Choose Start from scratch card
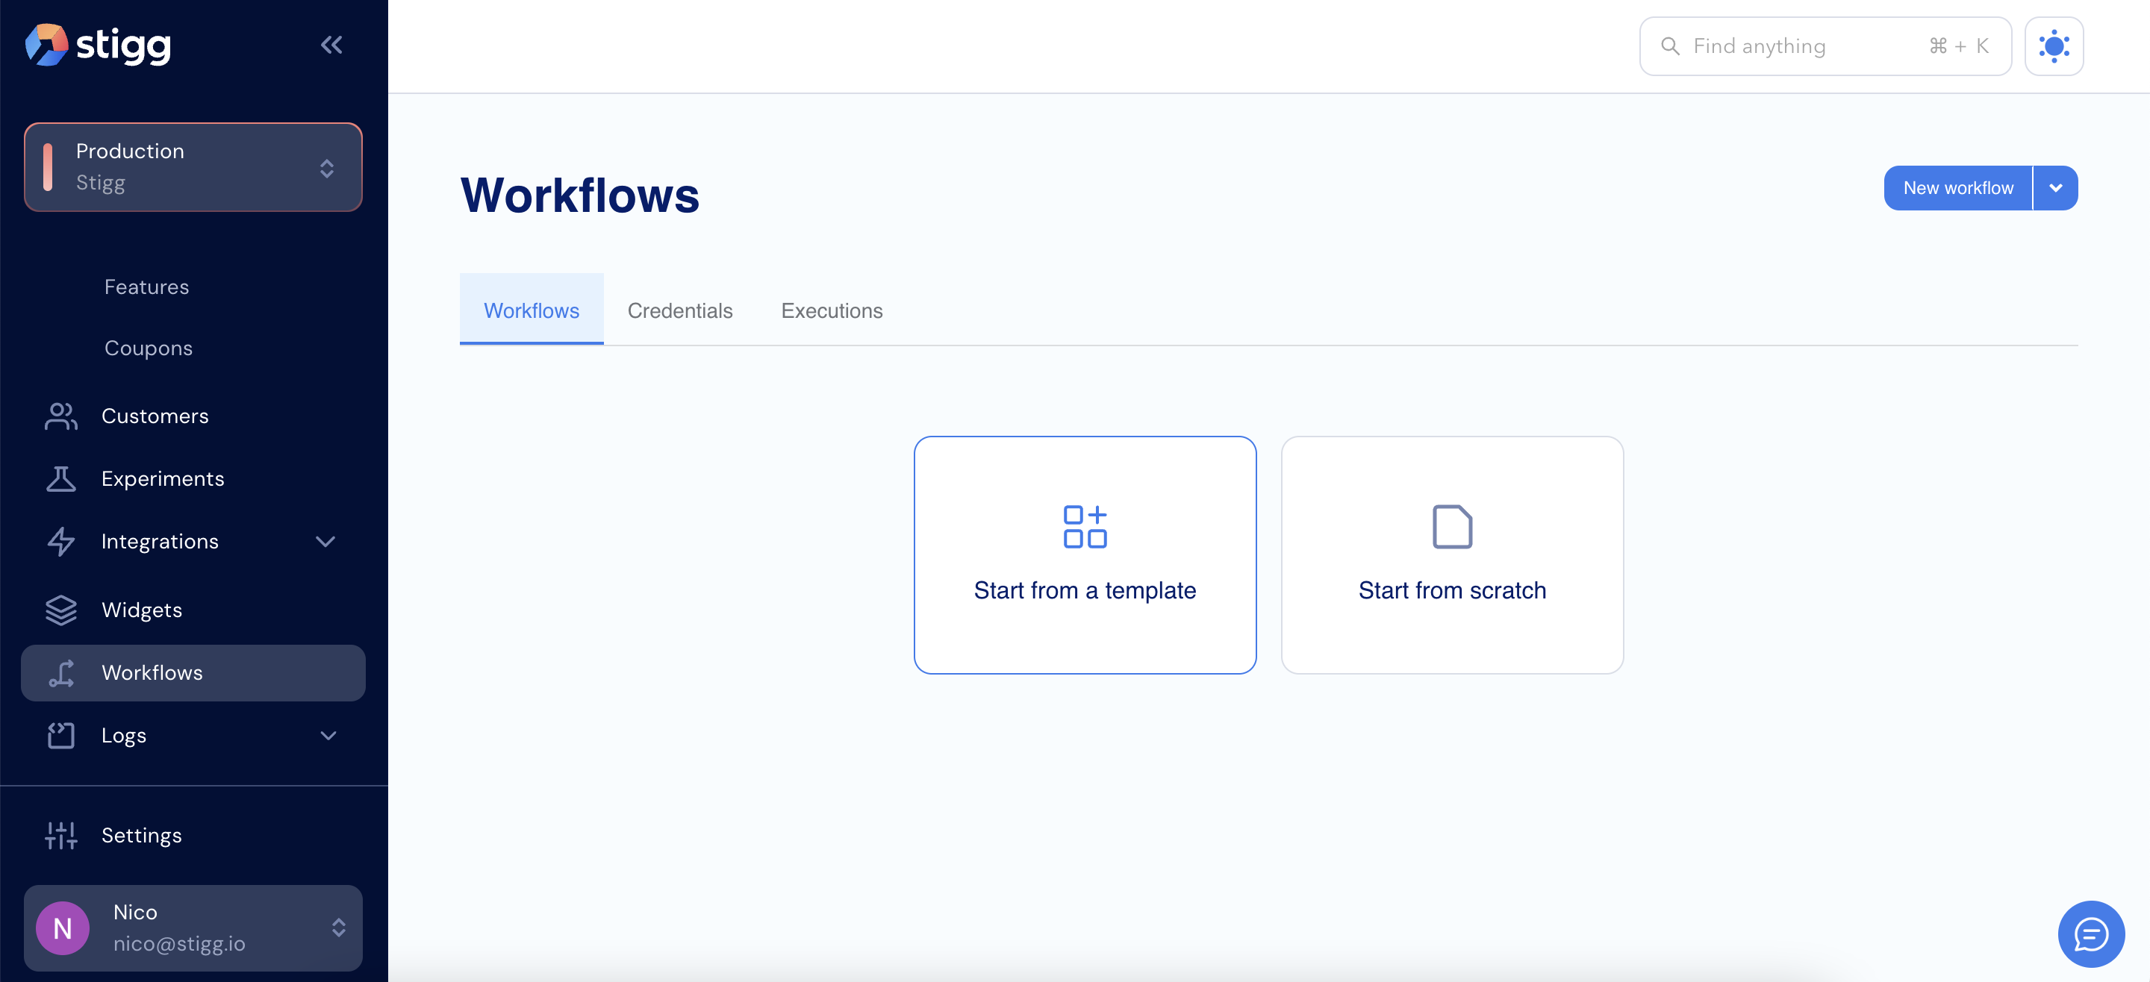 pos(1451,555)
